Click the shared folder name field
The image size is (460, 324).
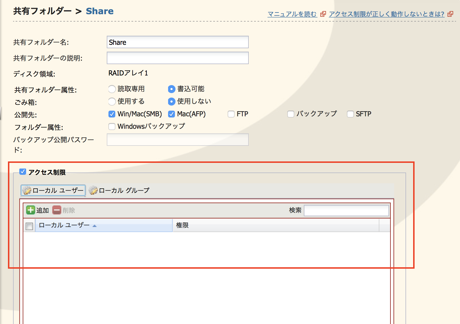click(x=177, y=42)
